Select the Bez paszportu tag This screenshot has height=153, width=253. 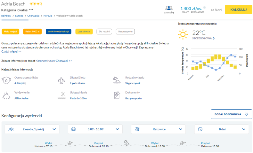click(x=125, y=32)
